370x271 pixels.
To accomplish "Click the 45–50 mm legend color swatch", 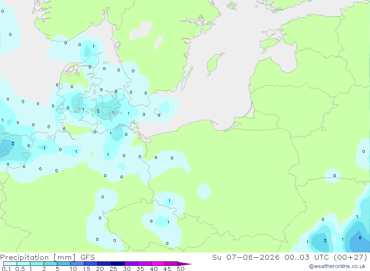I will click(x=172, y=264).
